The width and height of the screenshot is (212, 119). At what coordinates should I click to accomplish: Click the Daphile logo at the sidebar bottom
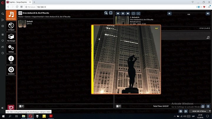click(x=11, y=108)
